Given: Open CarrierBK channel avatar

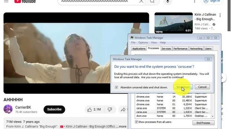Looking at the screenshot, I should point(8,109).
